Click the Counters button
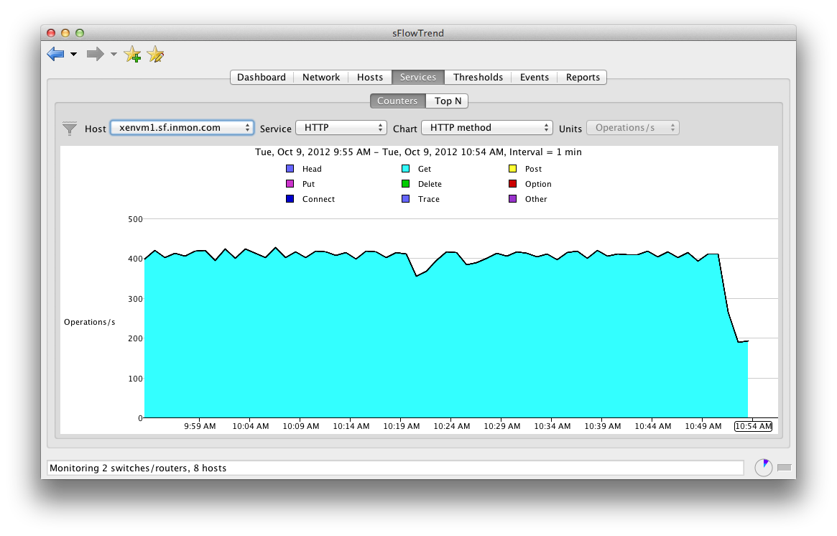This screenshot has width=837, height=536. pyautogui.click(x=397, y=101)
